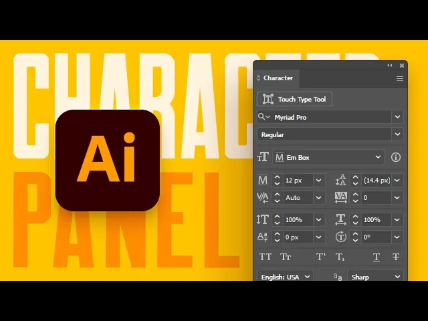Toggle Underline formatting

pyautogui.click(x=377, y=257)
